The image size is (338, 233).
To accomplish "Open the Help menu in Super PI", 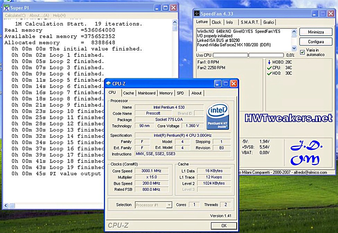I will pyautogui.click(x=59, y=16).
